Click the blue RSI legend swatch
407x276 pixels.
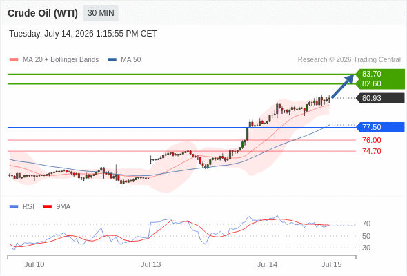click(14, 207)
